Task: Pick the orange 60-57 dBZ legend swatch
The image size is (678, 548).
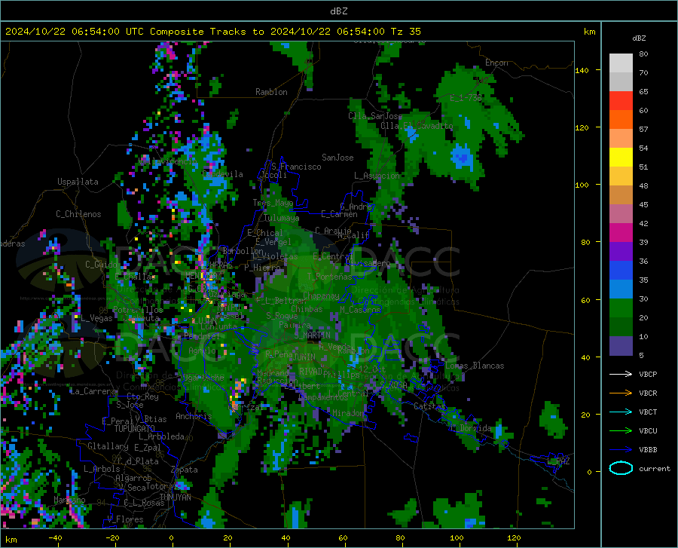Action: tap(621, 120)
